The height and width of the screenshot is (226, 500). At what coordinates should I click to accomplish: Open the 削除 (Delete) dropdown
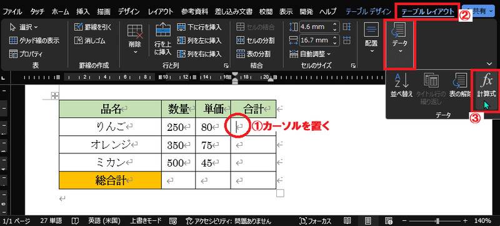point(135,39)
